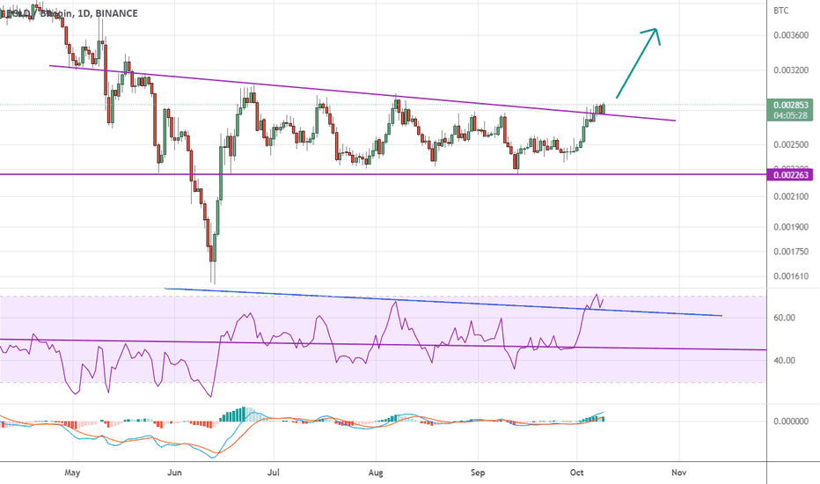Select the teal upward arrow drawing
This screenshot has width=820, height=484.
[638, 62]
